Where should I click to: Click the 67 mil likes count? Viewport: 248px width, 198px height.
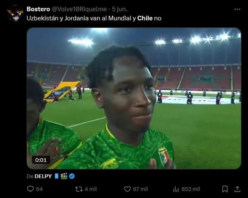(141, 189)
